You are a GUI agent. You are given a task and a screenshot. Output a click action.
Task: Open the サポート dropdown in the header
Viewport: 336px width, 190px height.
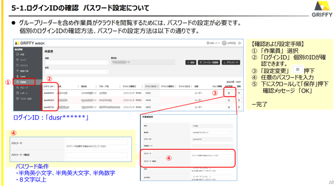coord(213,43)
